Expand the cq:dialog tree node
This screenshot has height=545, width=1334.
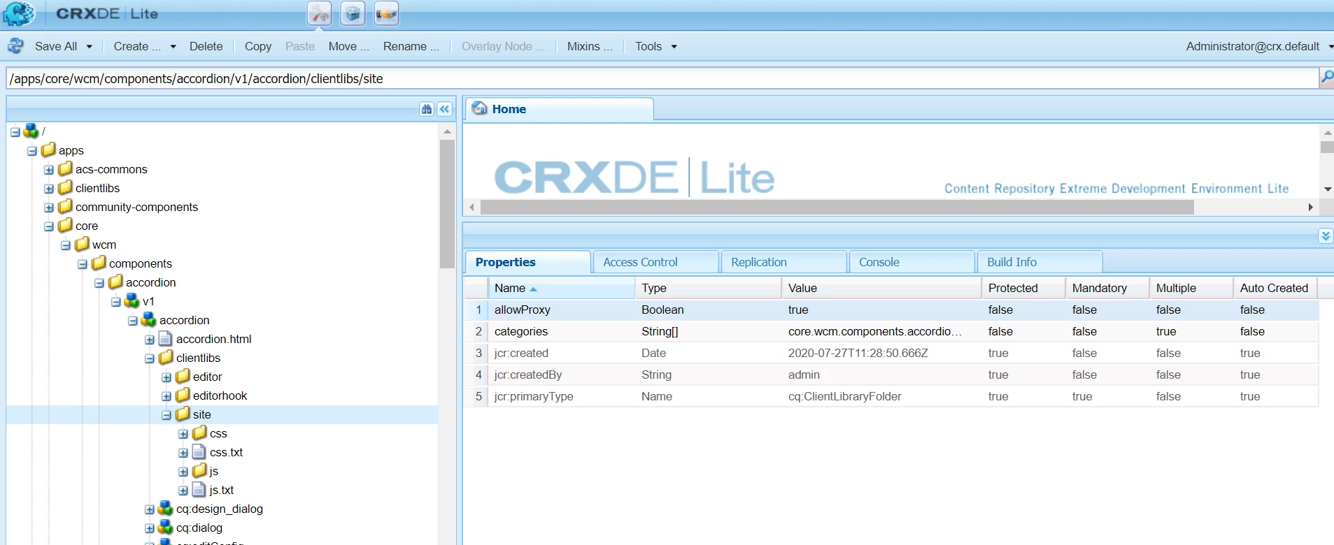tap(150, 528)
